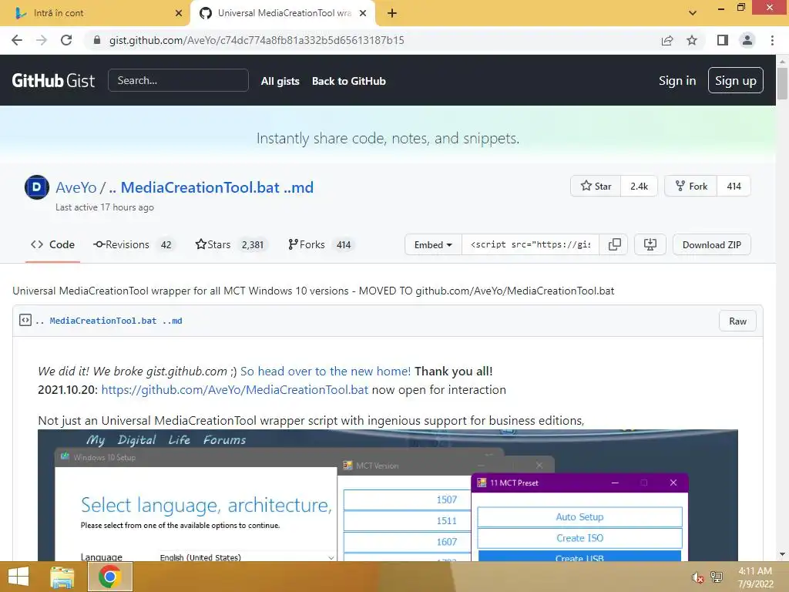Close the 'Intră în cont' tab
This screenshot has width=789, height=592.
(x=179, y=13)
